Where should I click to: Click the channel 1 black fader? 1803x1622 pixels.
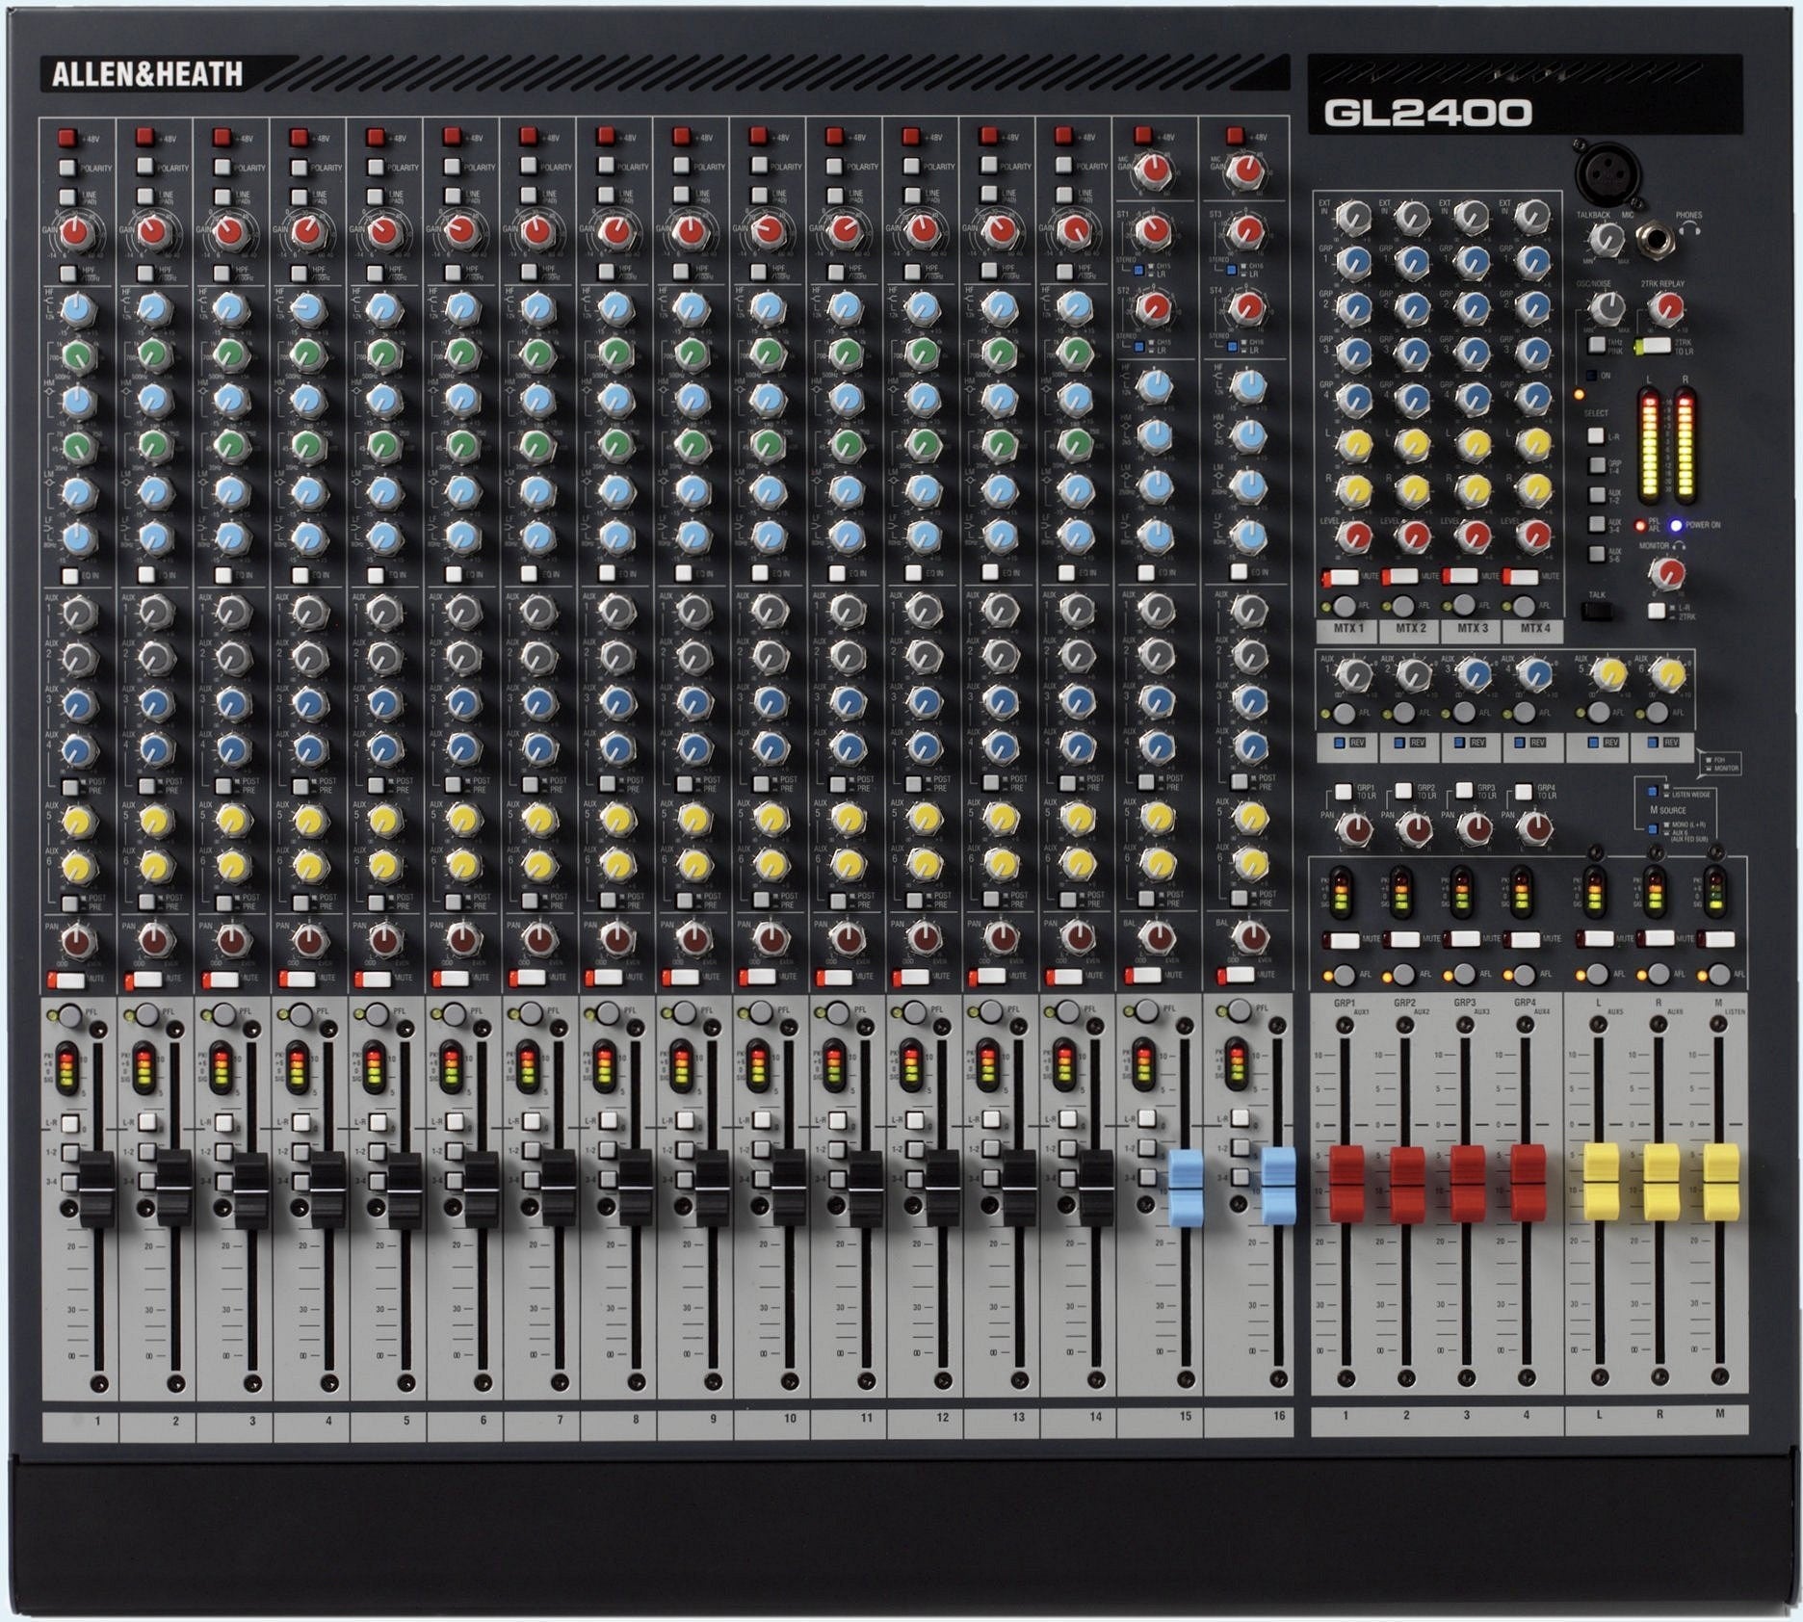(x=96, y=1188)
